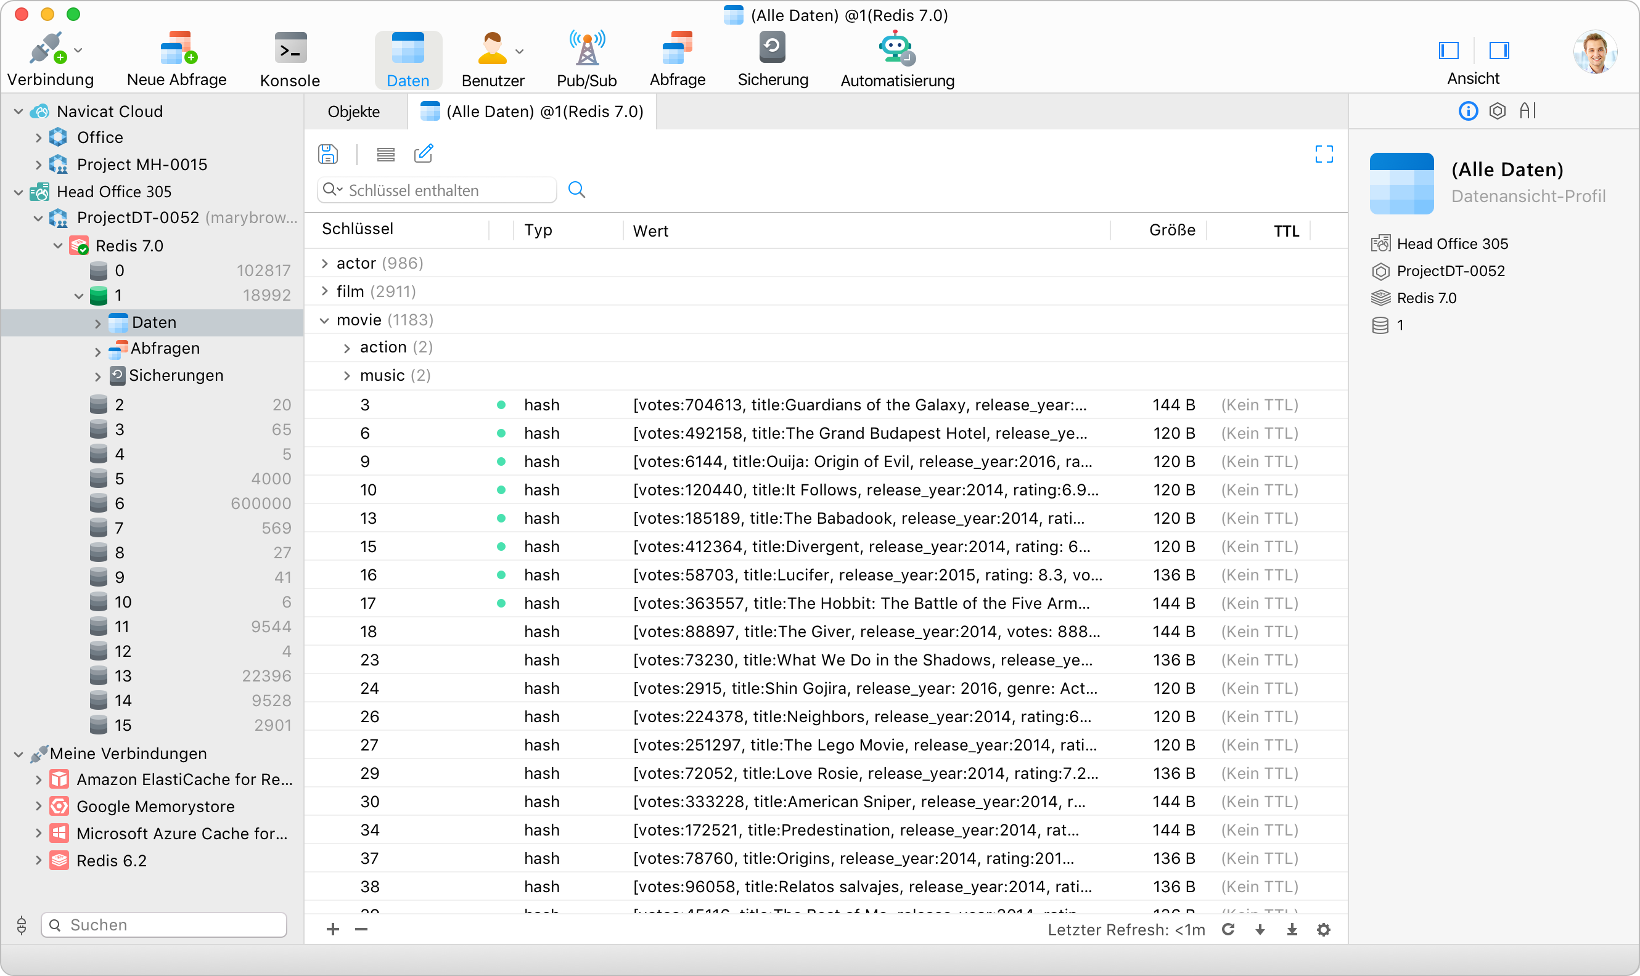This screenshot has width=1640, height=976.
Task: Click the edit pencil icon
Action: click(423, 154)
